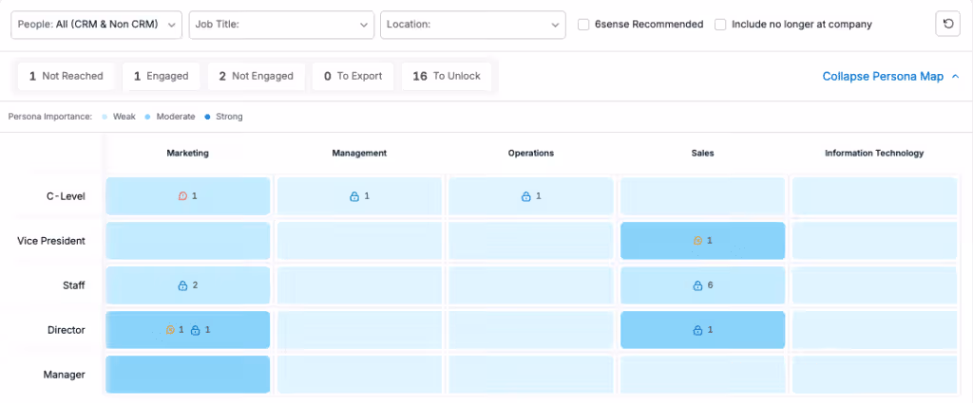Click the Weak importance legend dot
Screen dimensions: 973x403
(x=105, y=117)
